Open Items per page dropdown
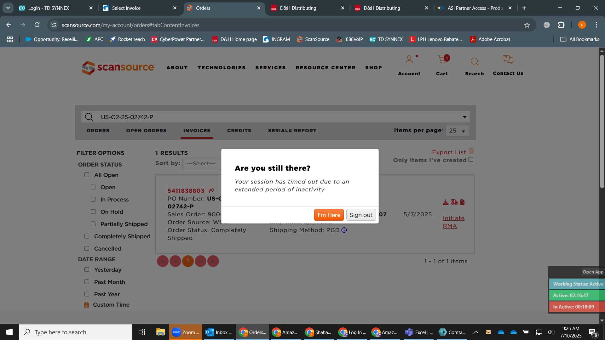Screen dimensions: 605x340 (457, 131)
